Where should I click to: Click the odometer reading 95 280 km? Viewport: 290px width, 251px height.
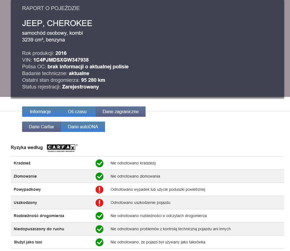pos(93,80)
